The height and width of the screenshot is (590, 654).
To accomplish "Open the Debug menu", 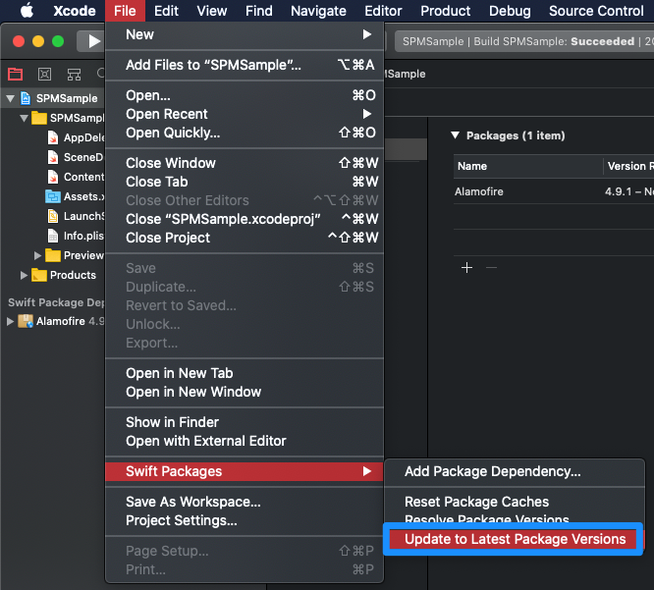I will click(x=510, y=11).
